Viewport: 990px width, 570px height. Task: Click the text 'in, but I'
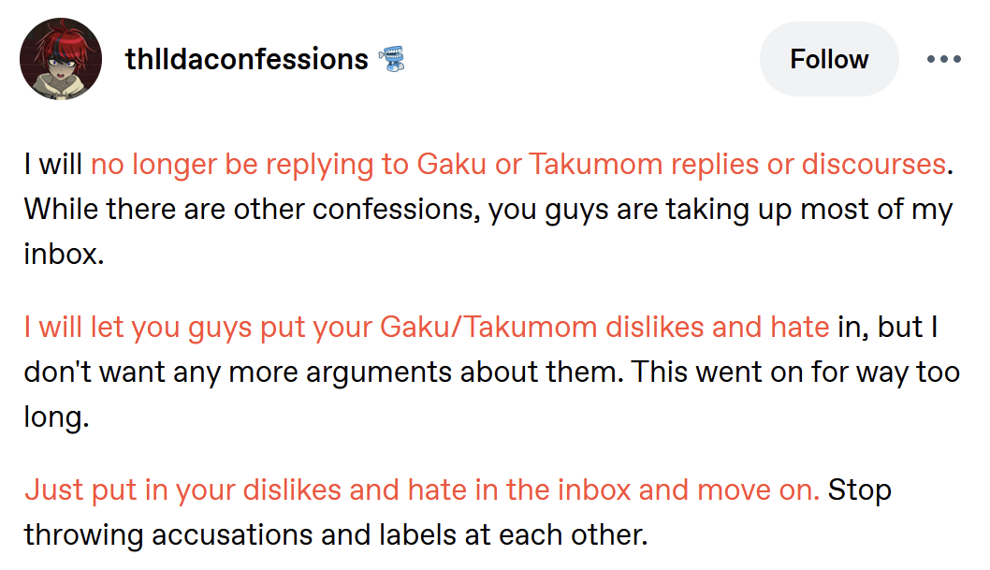[x=888, y=328]
